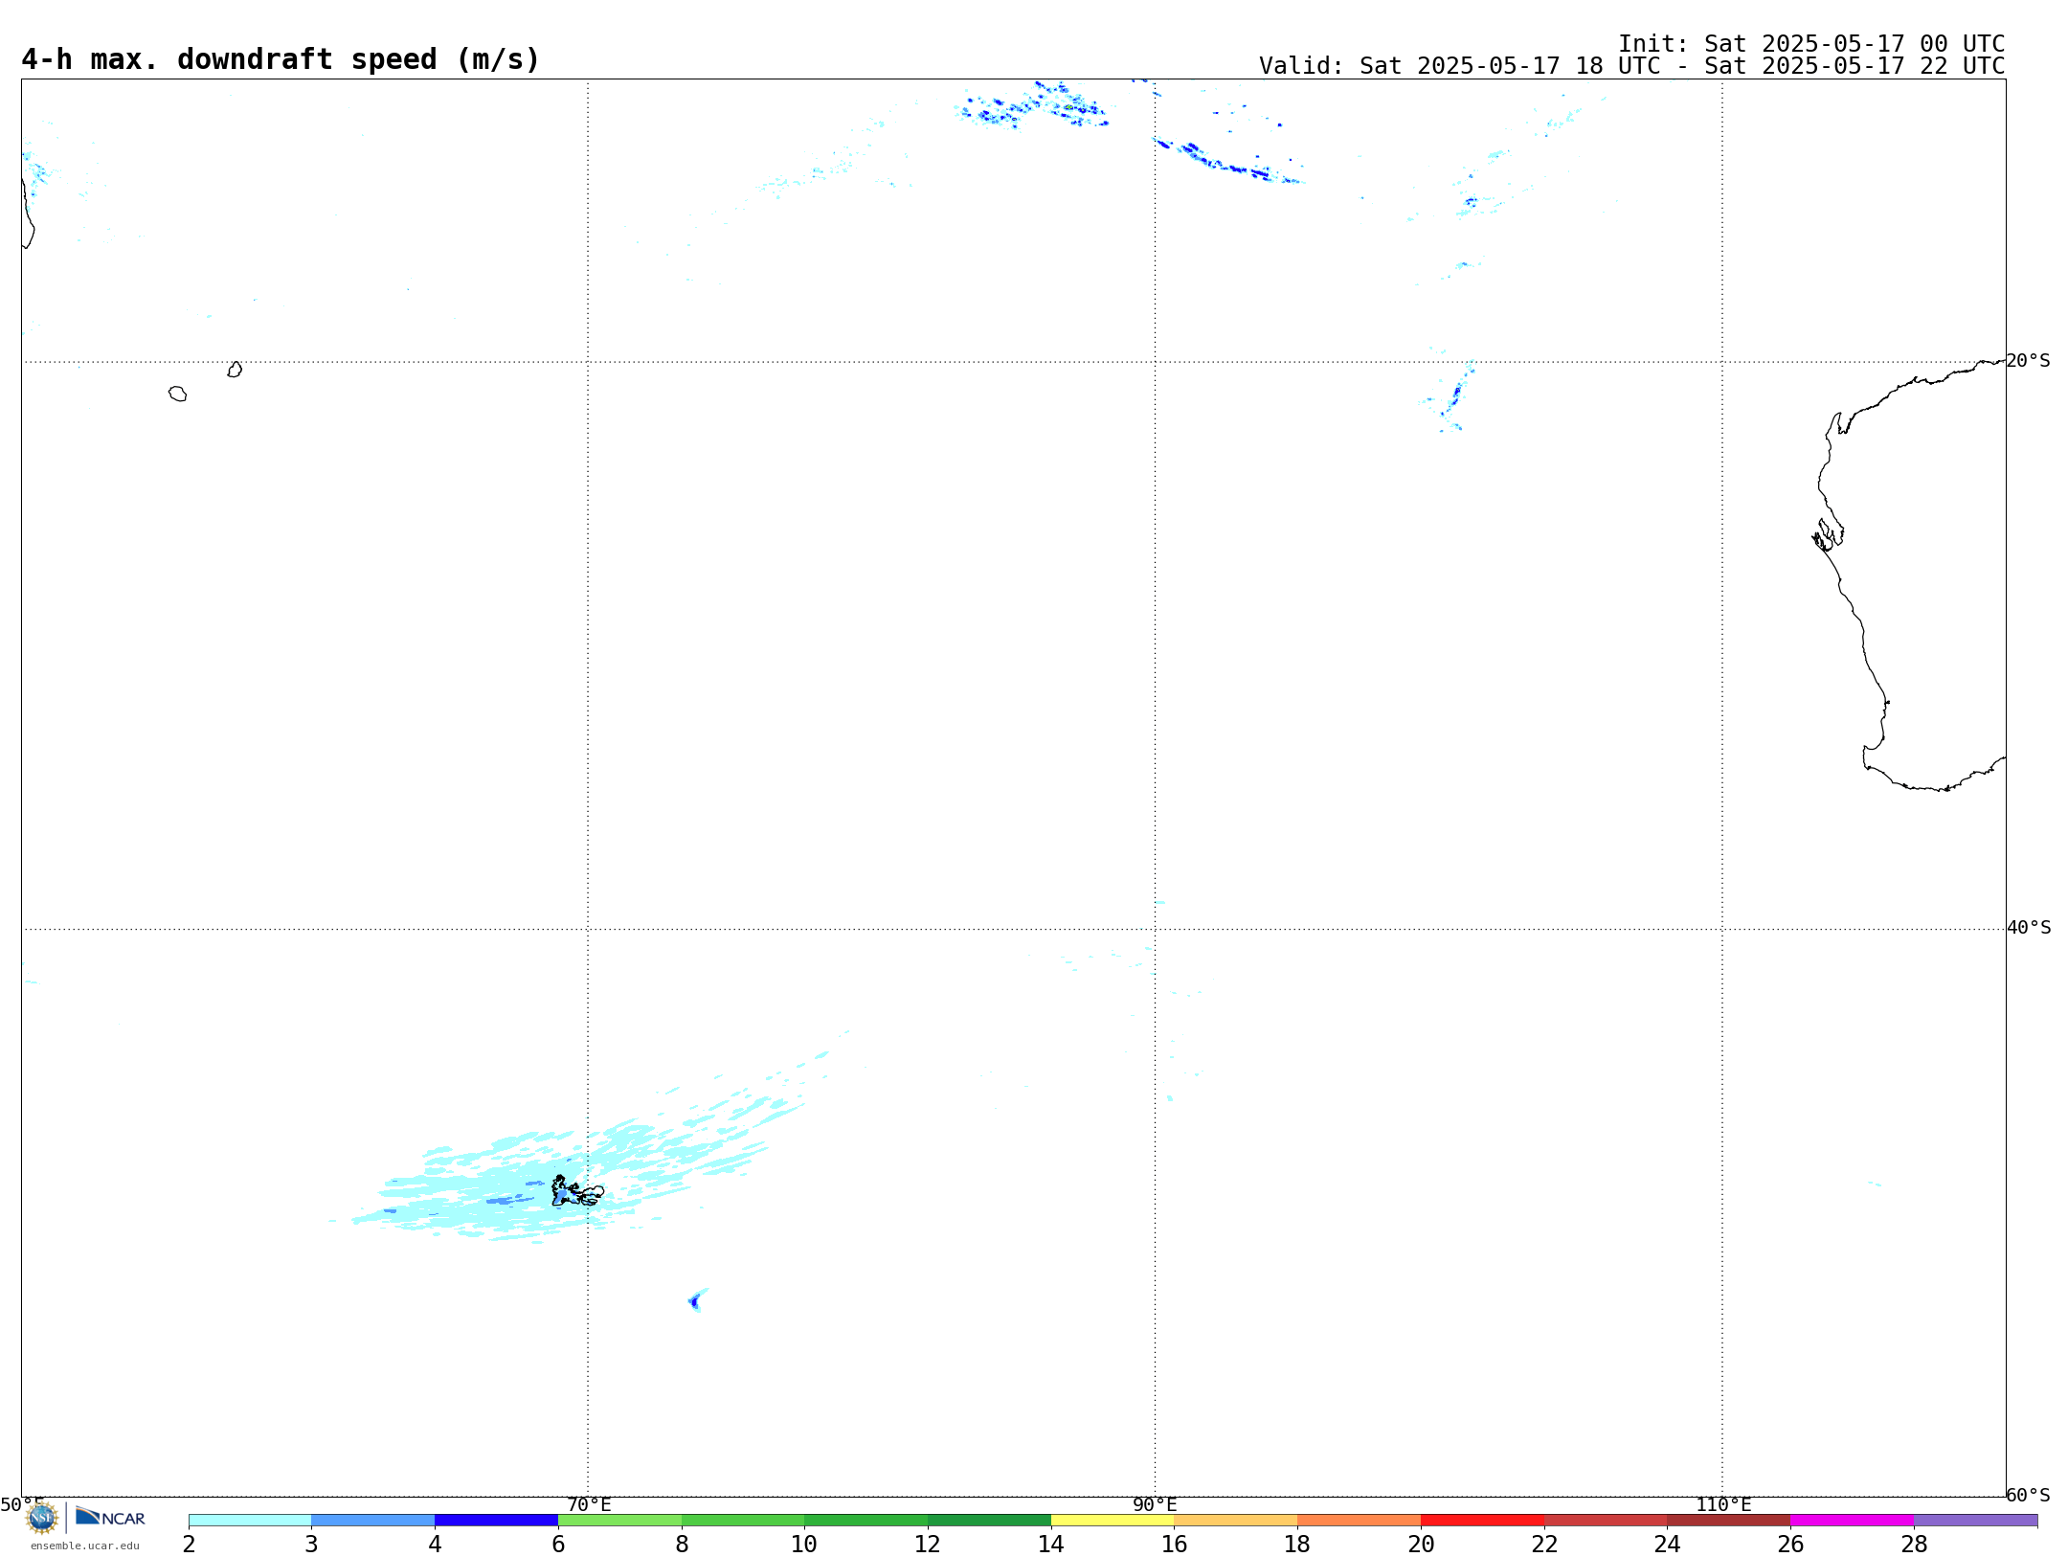Click the '20°S' latitude label
This screenshot has width=2068, height=1557.
tap(2028, 361)
